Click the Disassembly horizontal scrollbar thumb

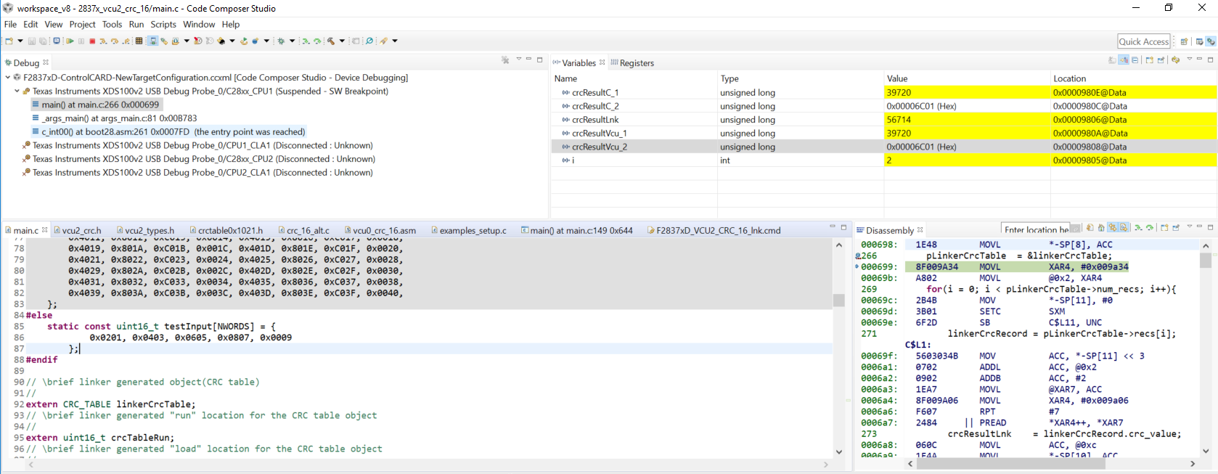(1011, 464)
